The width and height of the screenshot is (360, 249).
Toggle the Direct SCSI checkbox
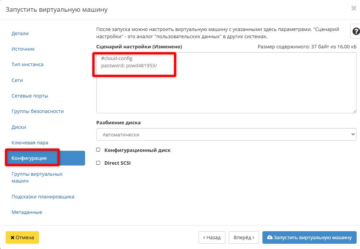coord(98,163)
